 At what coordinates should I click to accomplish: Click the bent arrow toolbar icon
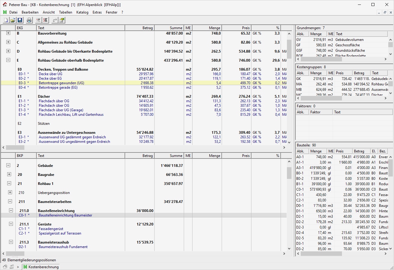[x=54, y=20]
